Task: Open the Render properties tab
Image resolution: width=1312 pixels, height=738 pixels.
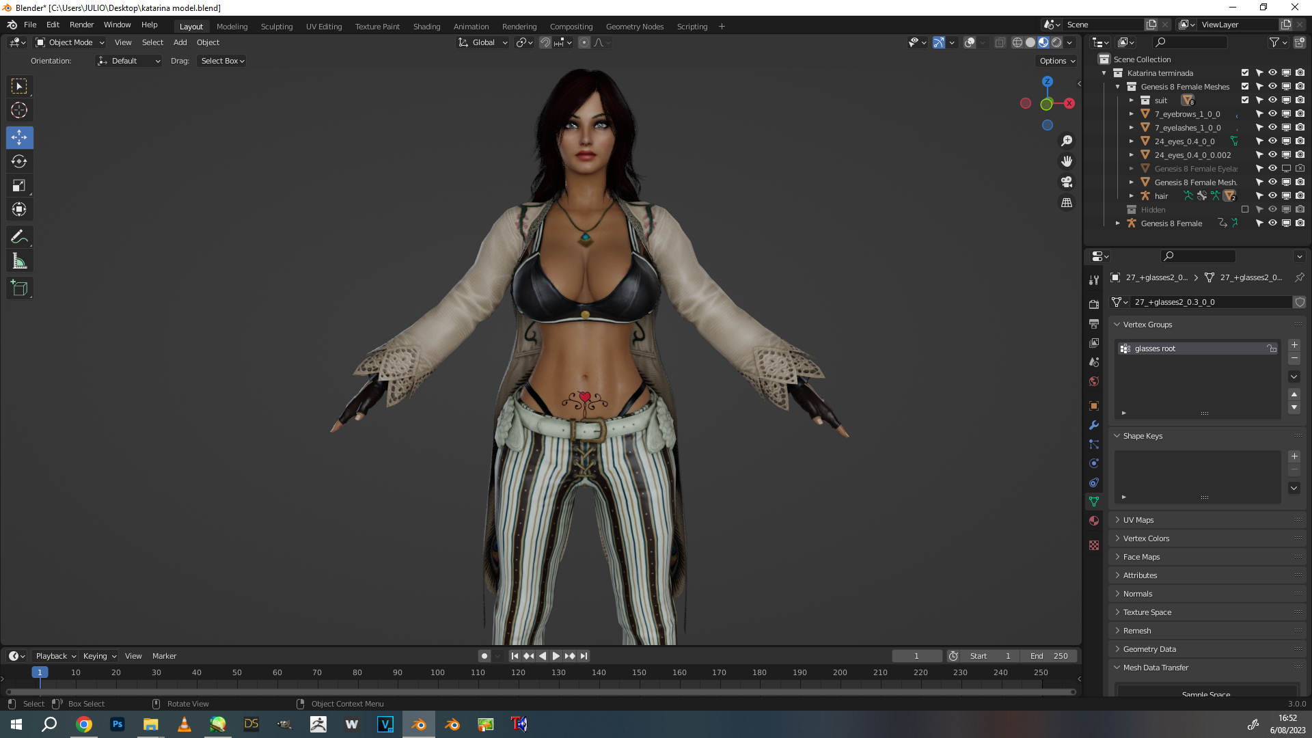Action: 1094,303
